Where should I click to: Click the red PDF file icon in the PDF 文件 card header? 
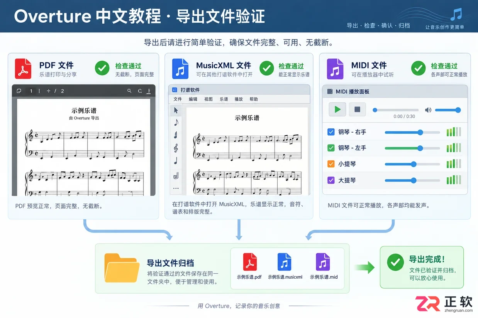(23, 69)
